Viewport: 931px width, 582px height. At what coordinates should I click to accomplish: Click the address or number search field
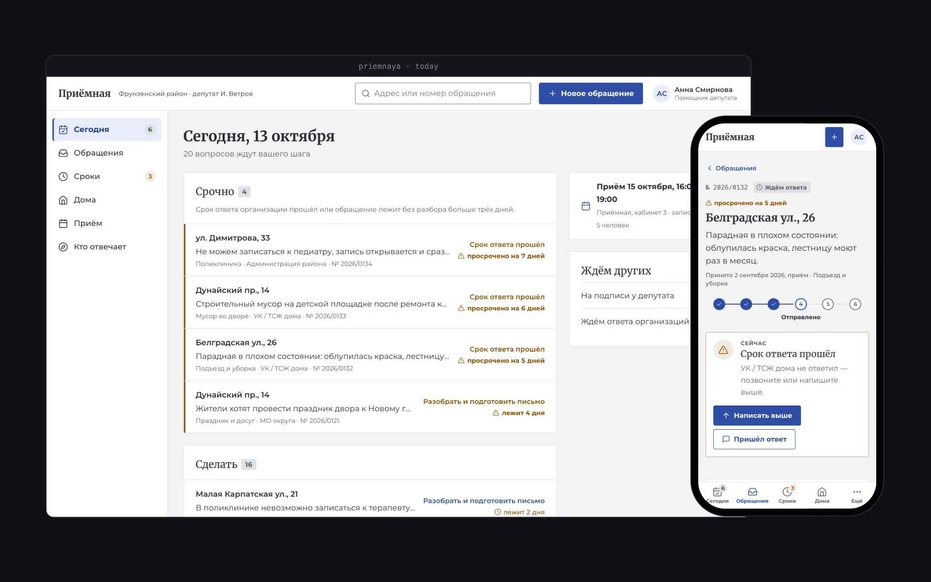[443, 93]
